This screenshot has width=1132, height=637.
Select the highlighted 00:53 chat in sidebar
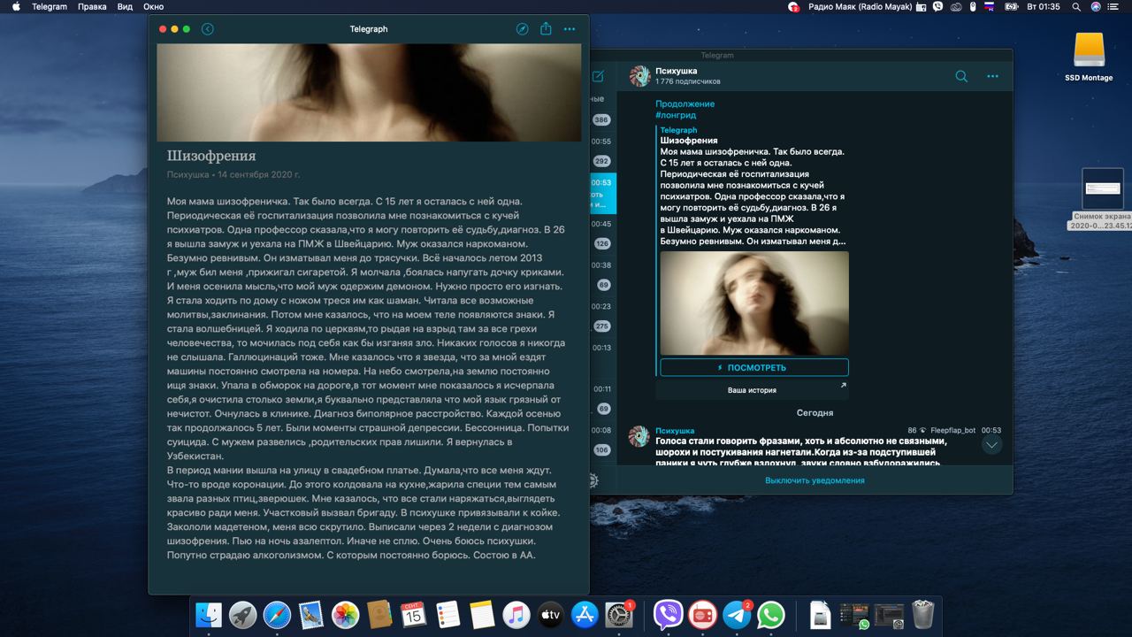click(x=601, y=194)
